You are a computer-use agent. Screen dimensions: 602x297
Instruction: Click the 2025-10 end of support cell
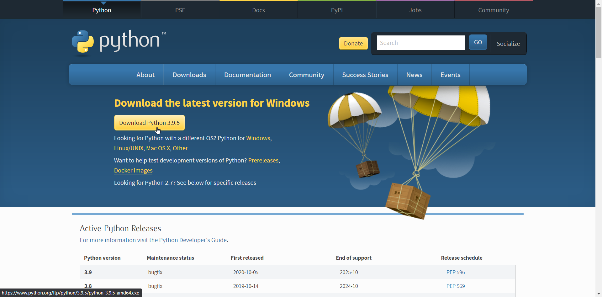coord(349,272)
